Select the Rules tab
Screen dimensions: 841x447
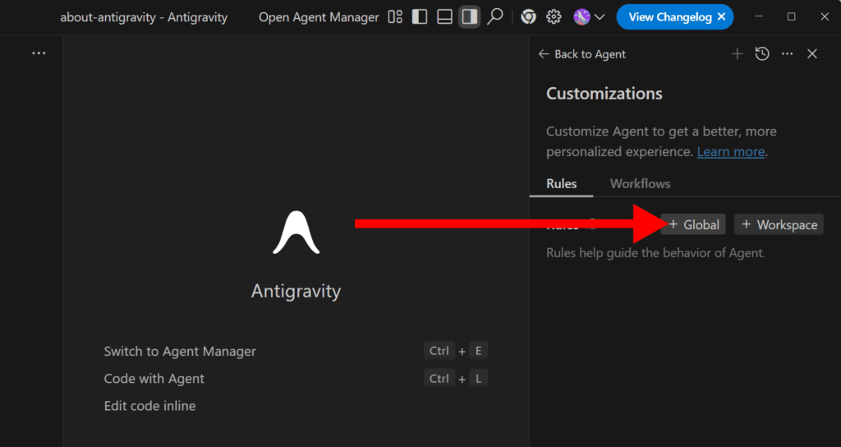(x=561, y=184)
